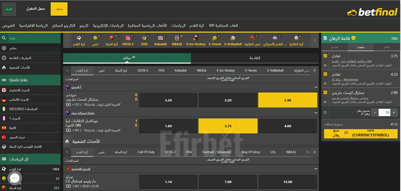Uncheck the Central Coast Mariners bet
401x191 pixels.
click(x=325, y=93)
